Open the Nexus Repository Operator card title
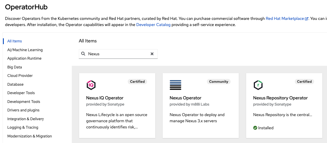Screen dimensions: 327x143 (x=280, y=98)
